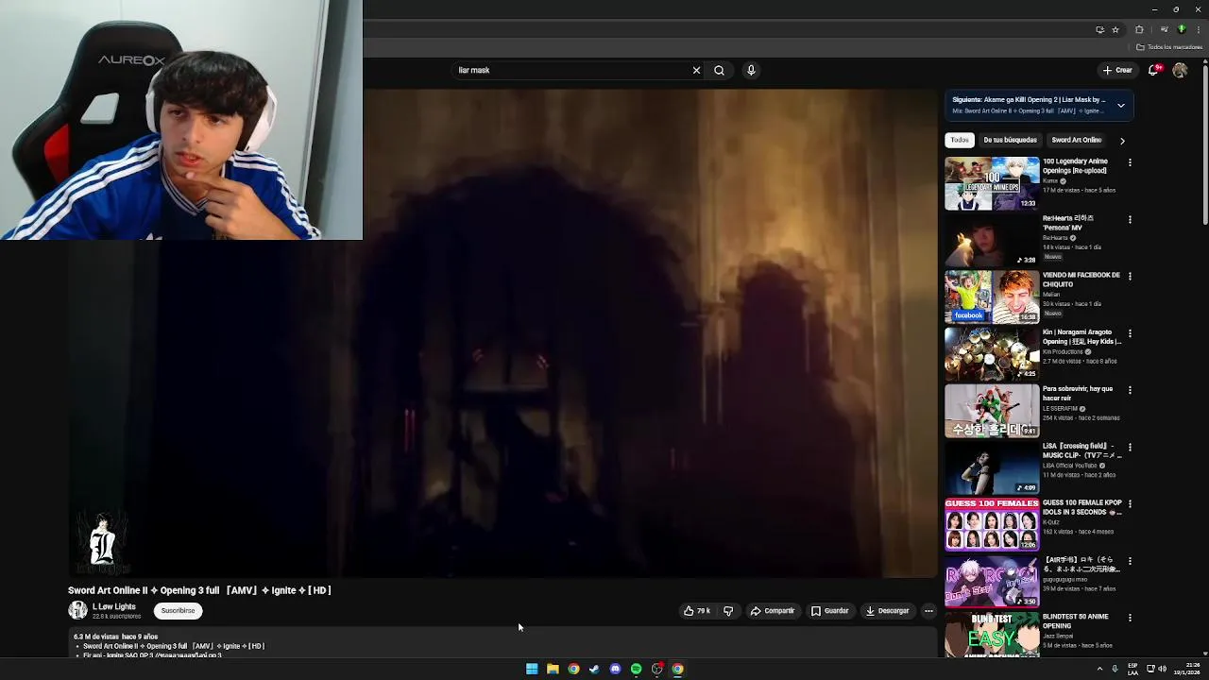The image size is (1209, 680).
Task: Open the Chrome extensions puzzle icon
Action: pos(1139,29)
